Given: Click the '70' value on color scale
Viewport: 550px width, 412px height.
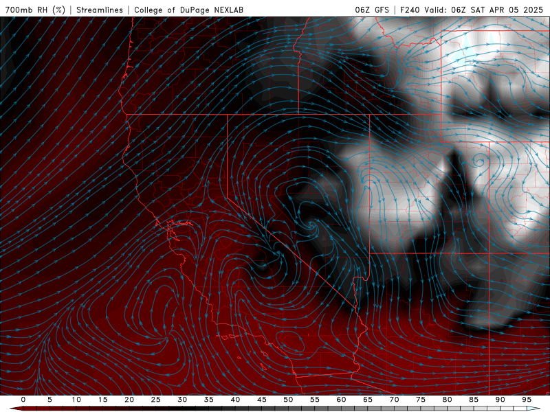Looking at the screenshot, I should coord(394,400).
